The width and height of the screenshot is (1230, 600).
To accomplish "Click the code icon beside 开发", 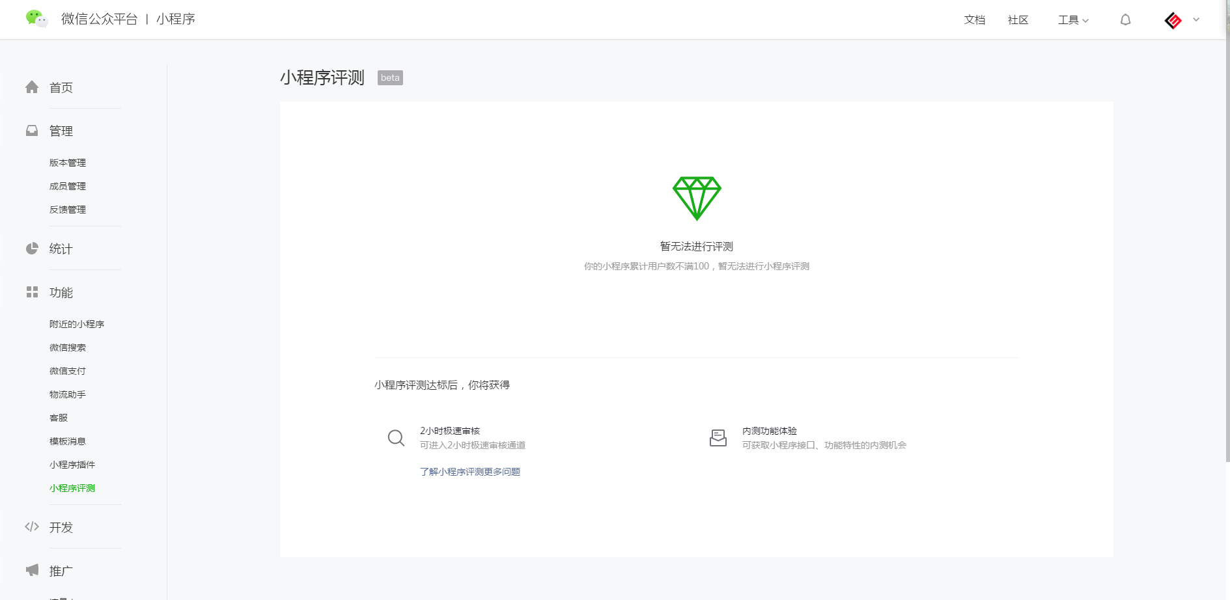I will tap(32, 526).
